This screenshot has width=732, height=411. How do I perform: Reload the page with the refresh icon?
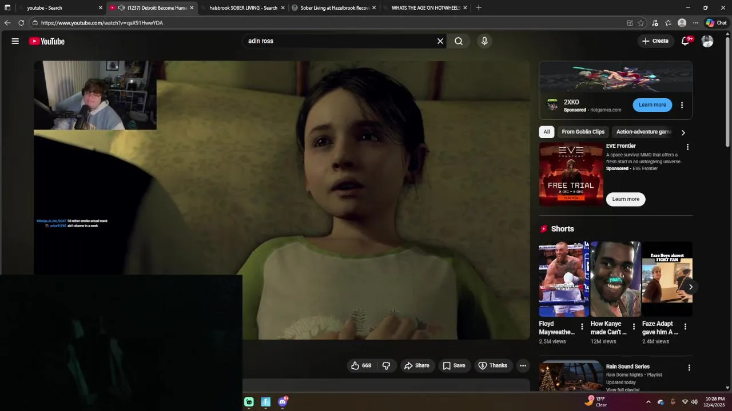21,23
